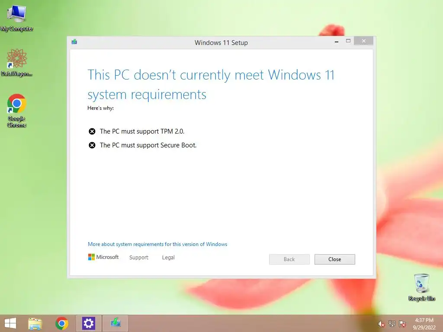Open the Action Center flag icon
443x332 pixels.
[402, 324]
